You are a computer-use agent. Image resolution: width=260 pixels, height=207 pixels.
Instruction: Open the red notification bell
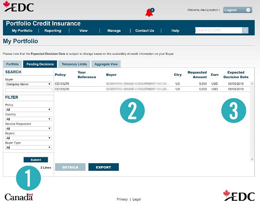click(x=150, y=13)
